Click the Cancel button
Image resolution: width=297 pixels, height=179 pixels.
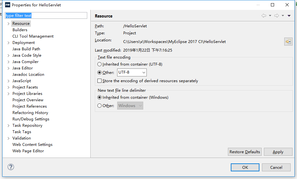coord(276,168)
